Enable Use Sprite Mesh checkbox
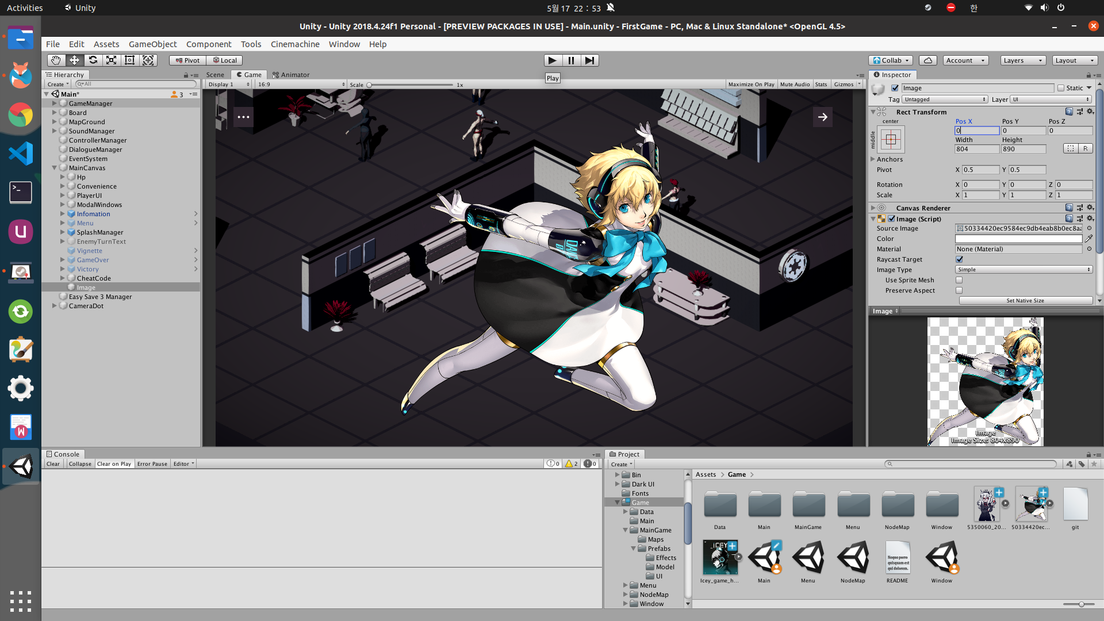 click(959, 280)
